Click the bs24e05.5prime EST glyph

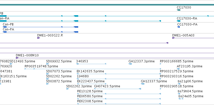click(x=181, y=99)
